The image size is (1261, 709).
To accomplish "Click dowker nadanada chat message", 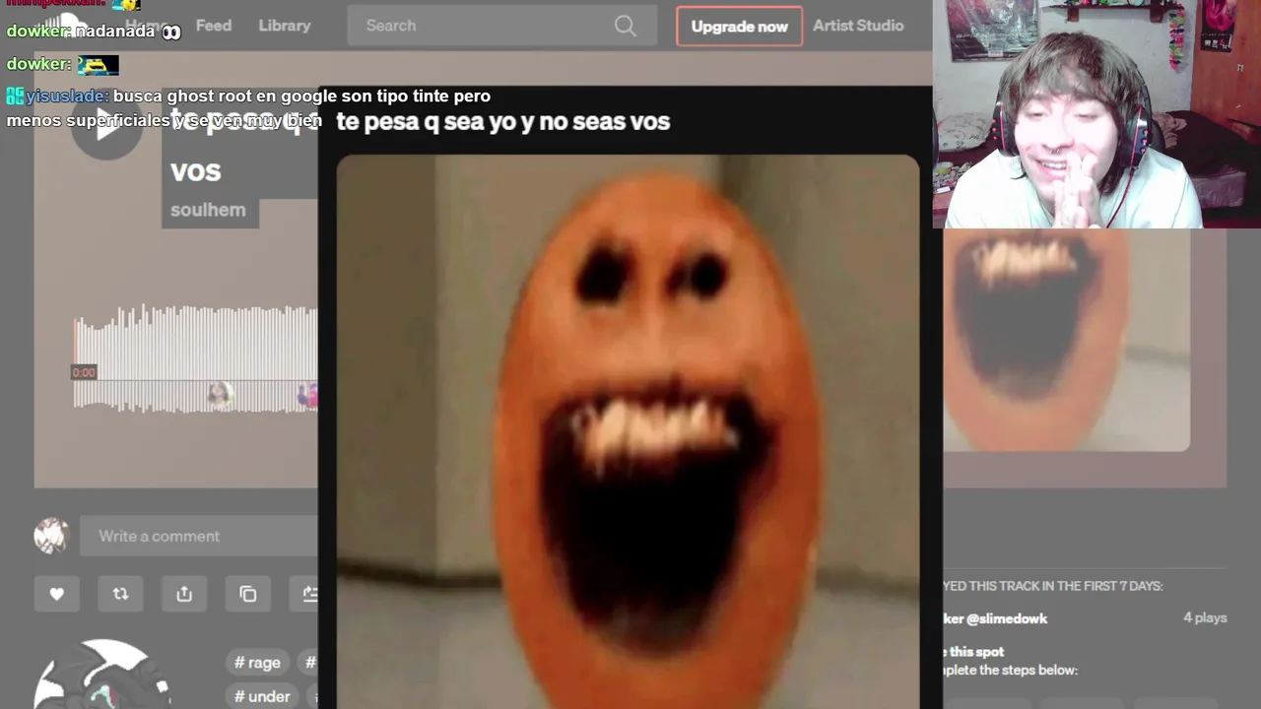I will point(94,32).
